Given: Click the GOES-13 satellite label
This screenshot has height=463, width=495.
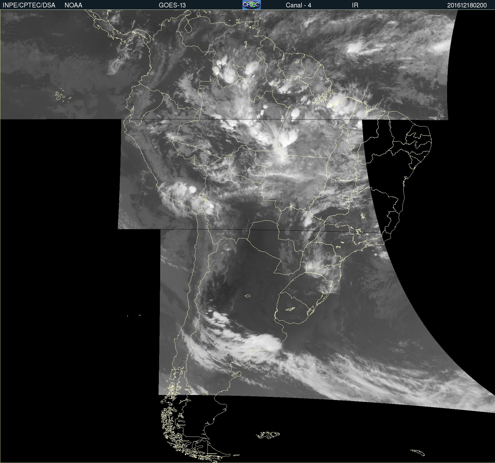Looking at the screenshot, I should [172, 5].
